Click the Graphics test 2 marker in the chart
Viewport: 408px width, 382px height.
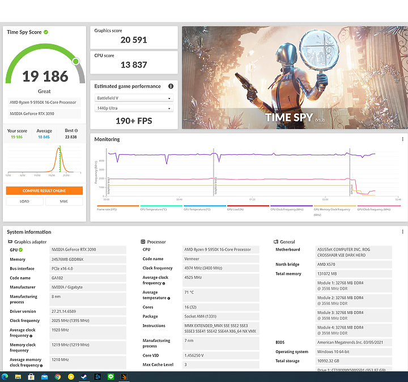[215, 186]
